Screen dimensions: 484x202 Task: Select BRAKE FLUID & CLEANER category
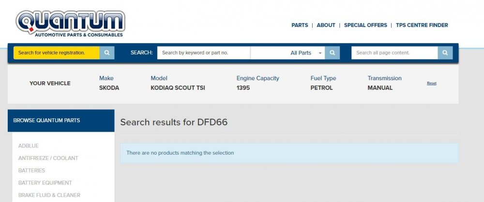[49, 195]
